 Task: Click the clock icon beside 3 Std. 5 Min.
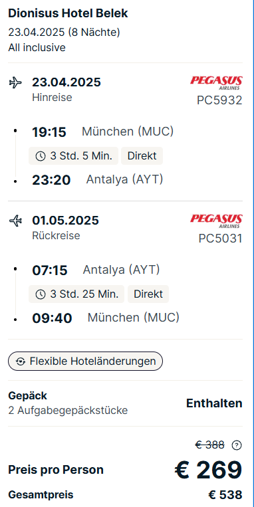[x=40, y=156]
